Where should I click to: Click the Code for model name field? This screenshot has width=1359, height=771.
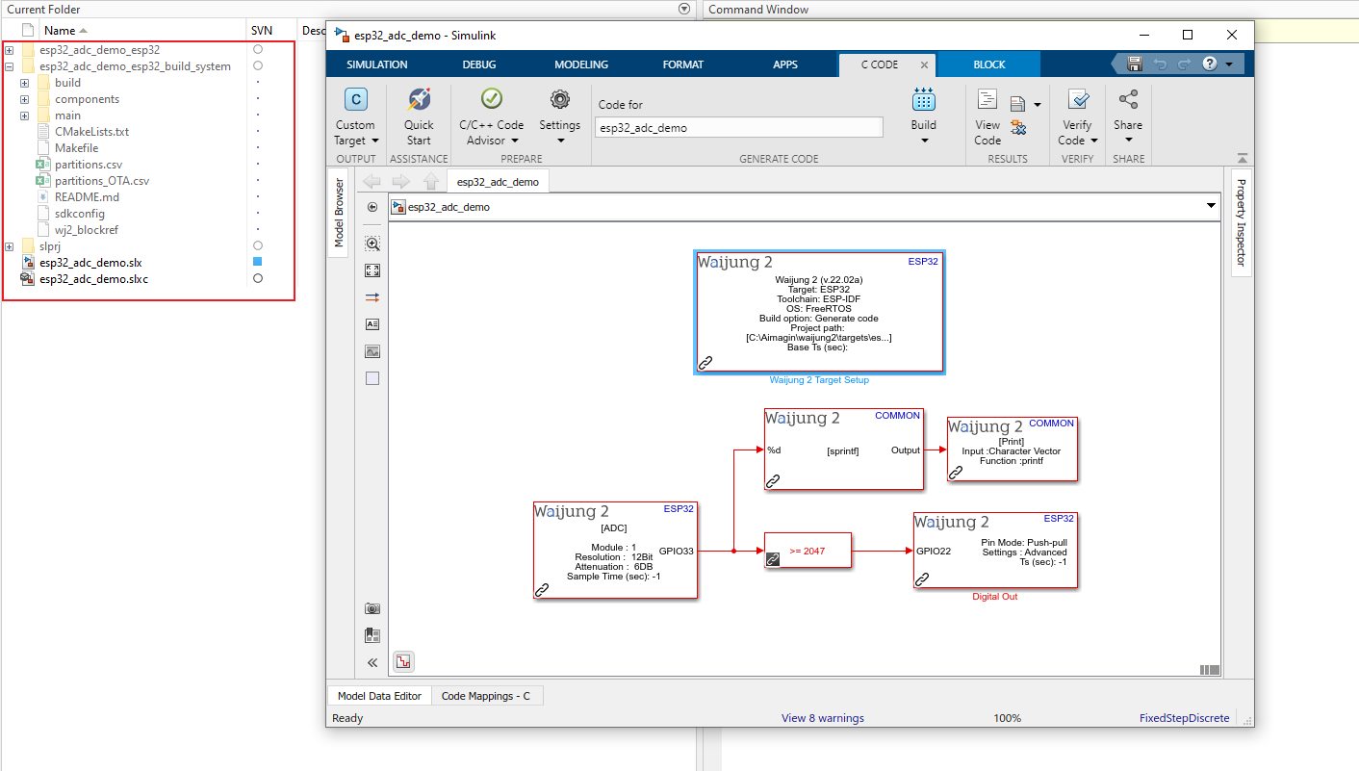(x=738, y=127)
